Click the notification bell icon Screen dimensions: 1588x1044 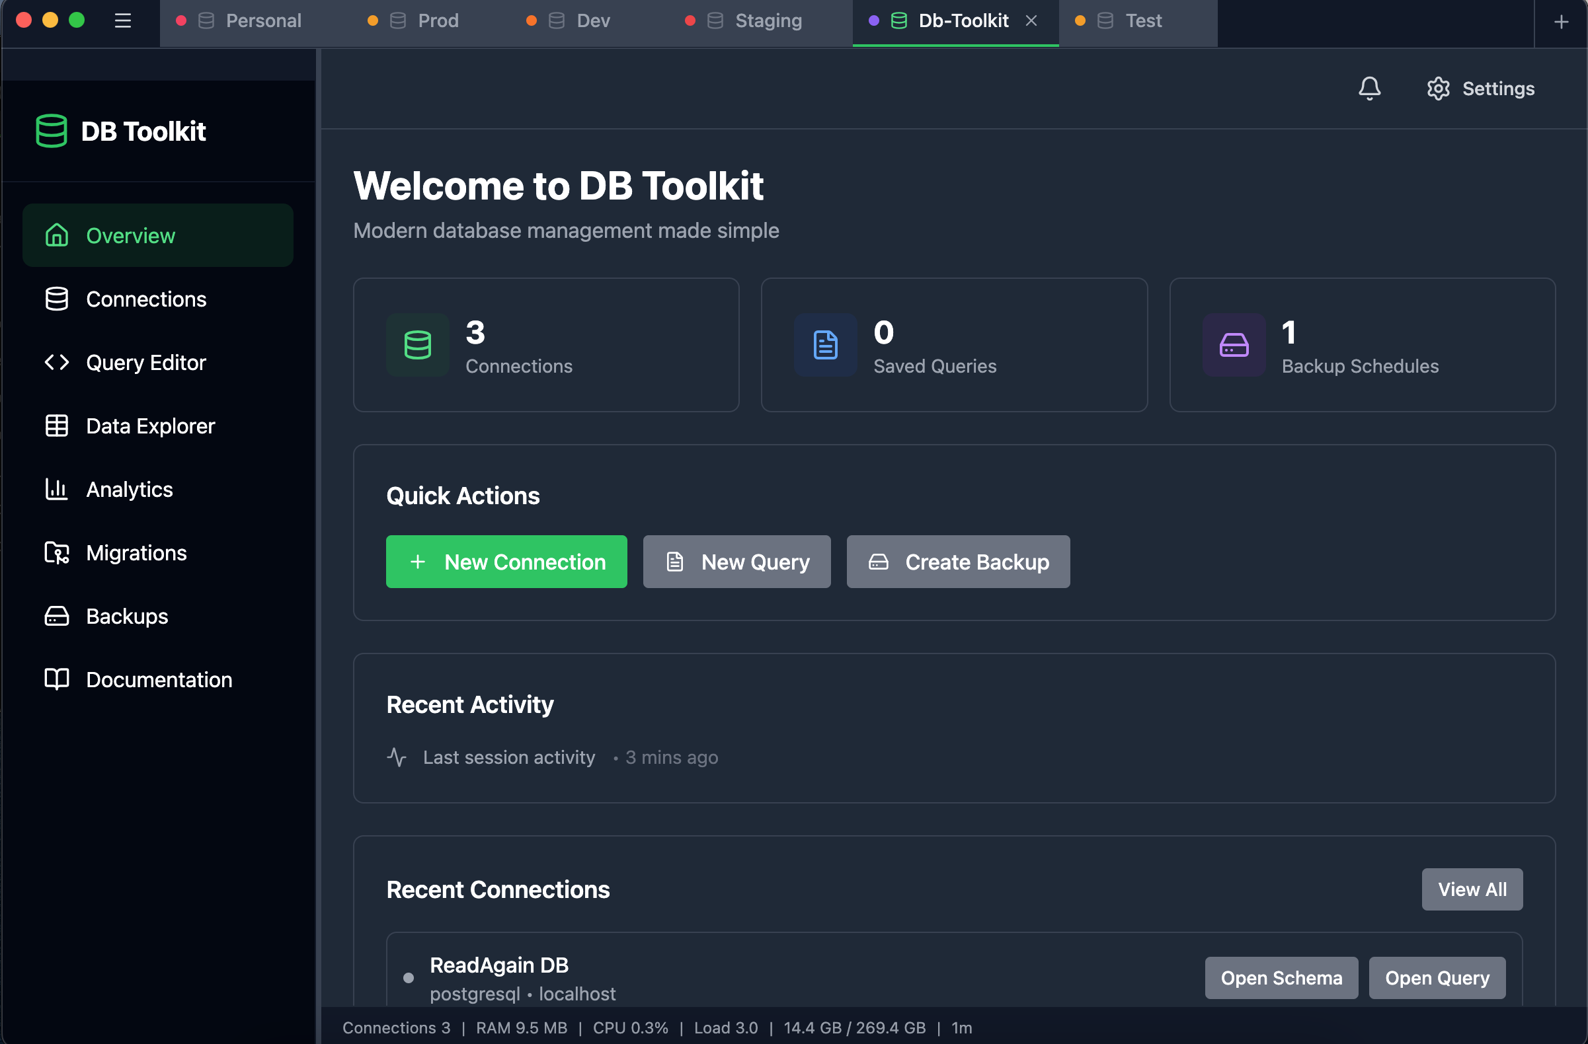click(1369, 88)
